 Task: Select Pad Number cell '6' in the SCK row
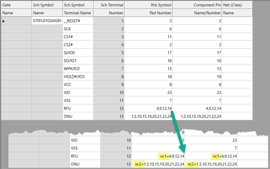pos(149,29)
